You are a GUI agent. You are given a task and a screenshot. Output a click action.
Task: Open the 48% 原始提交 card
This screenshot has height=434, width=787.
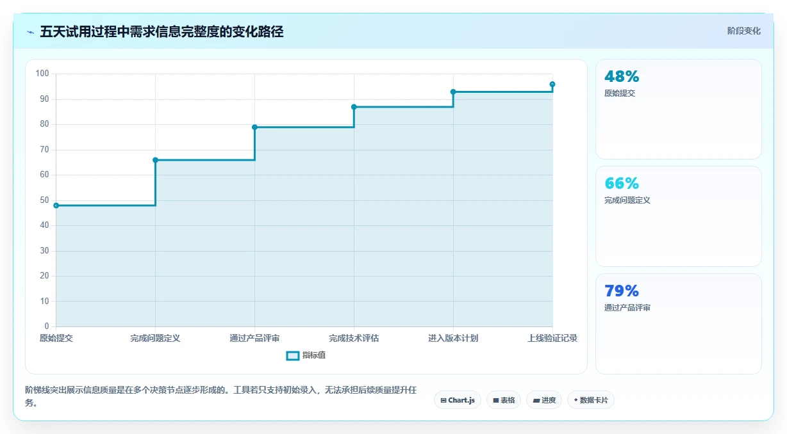[679, 109]
